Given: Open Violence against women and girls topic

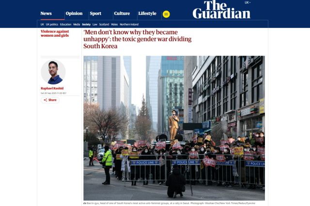Looking at the screenshot, I should pos(55,33).
